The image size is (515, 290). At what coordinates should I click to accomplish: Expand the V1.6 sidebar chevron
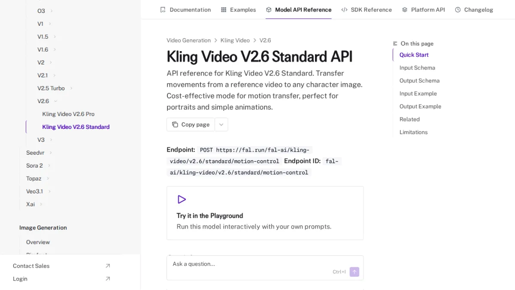click(x=55, y=49)
